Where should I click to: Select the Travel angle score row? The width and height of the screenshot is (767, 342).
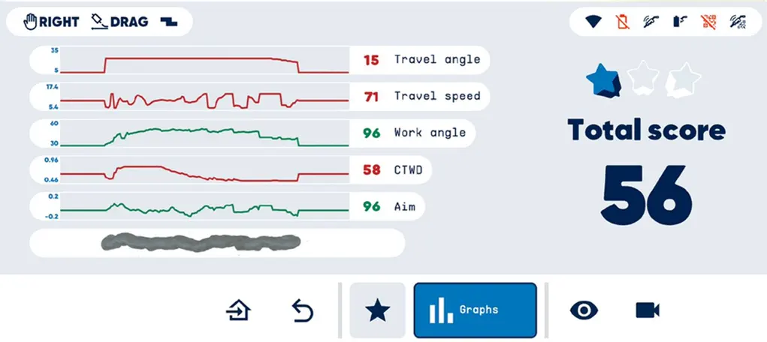(x=419, y=59)
